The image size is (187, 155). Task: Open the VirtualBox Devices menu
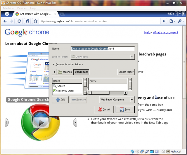pyautogui.click(x=22, y=8)
